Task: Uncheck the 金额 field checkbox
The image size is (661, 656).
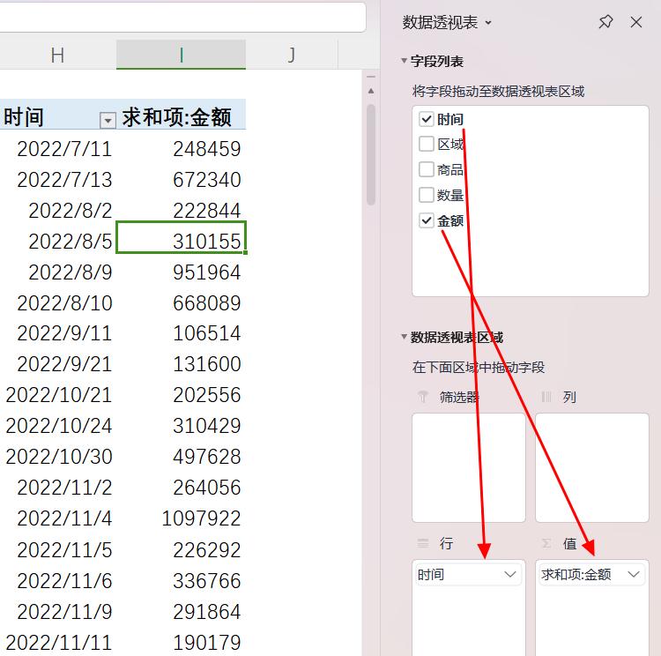Action: click(427, 220)
